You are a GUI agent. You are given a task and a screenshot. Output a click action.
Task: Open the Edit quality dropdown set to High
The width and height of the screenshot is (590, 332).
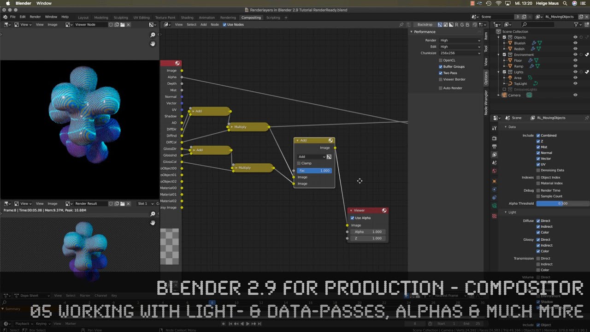(x=460, y=47)
